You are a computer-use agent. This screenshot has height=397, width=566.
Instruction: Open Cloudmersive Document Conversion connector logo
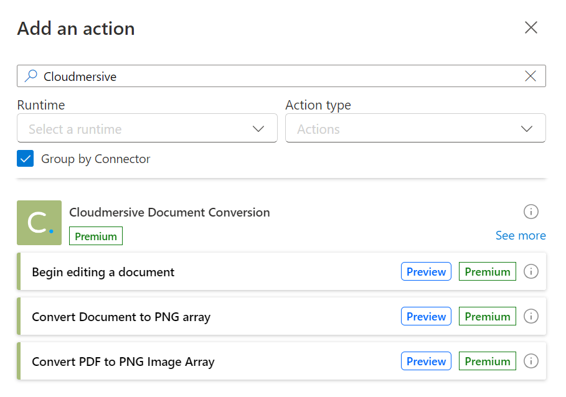39,223
